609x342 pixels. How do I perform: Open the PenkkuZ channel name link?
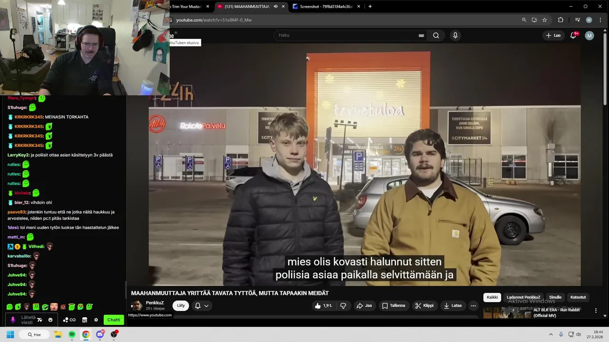155,303
